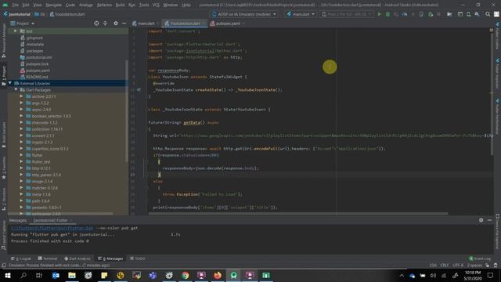Start debugging with the green bug icon
The image size is (501, 282).
tap(387, 14)
